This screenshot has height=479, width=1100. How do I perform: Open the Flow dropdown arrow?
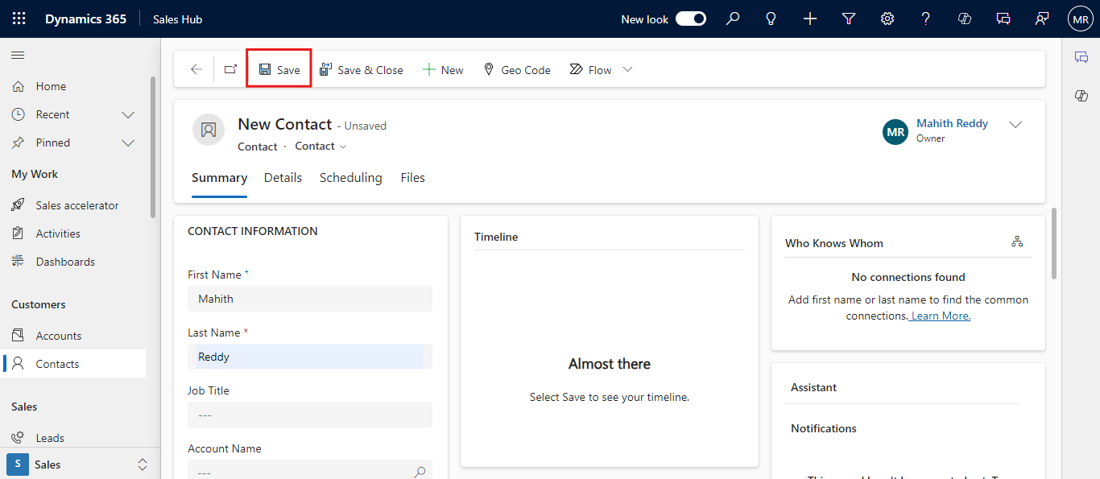click(628, 70)
